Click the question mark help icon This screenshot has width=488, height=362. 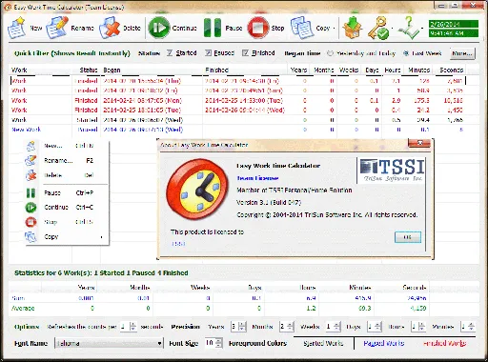pos(408,28)
